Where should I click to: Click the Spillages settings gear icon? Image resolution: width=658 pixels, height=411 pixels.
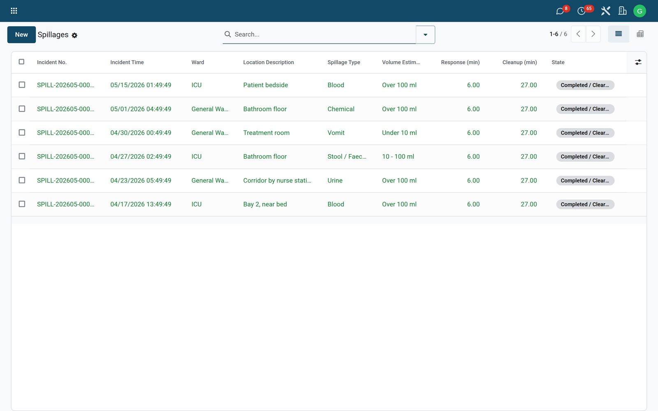coord(74,35)
